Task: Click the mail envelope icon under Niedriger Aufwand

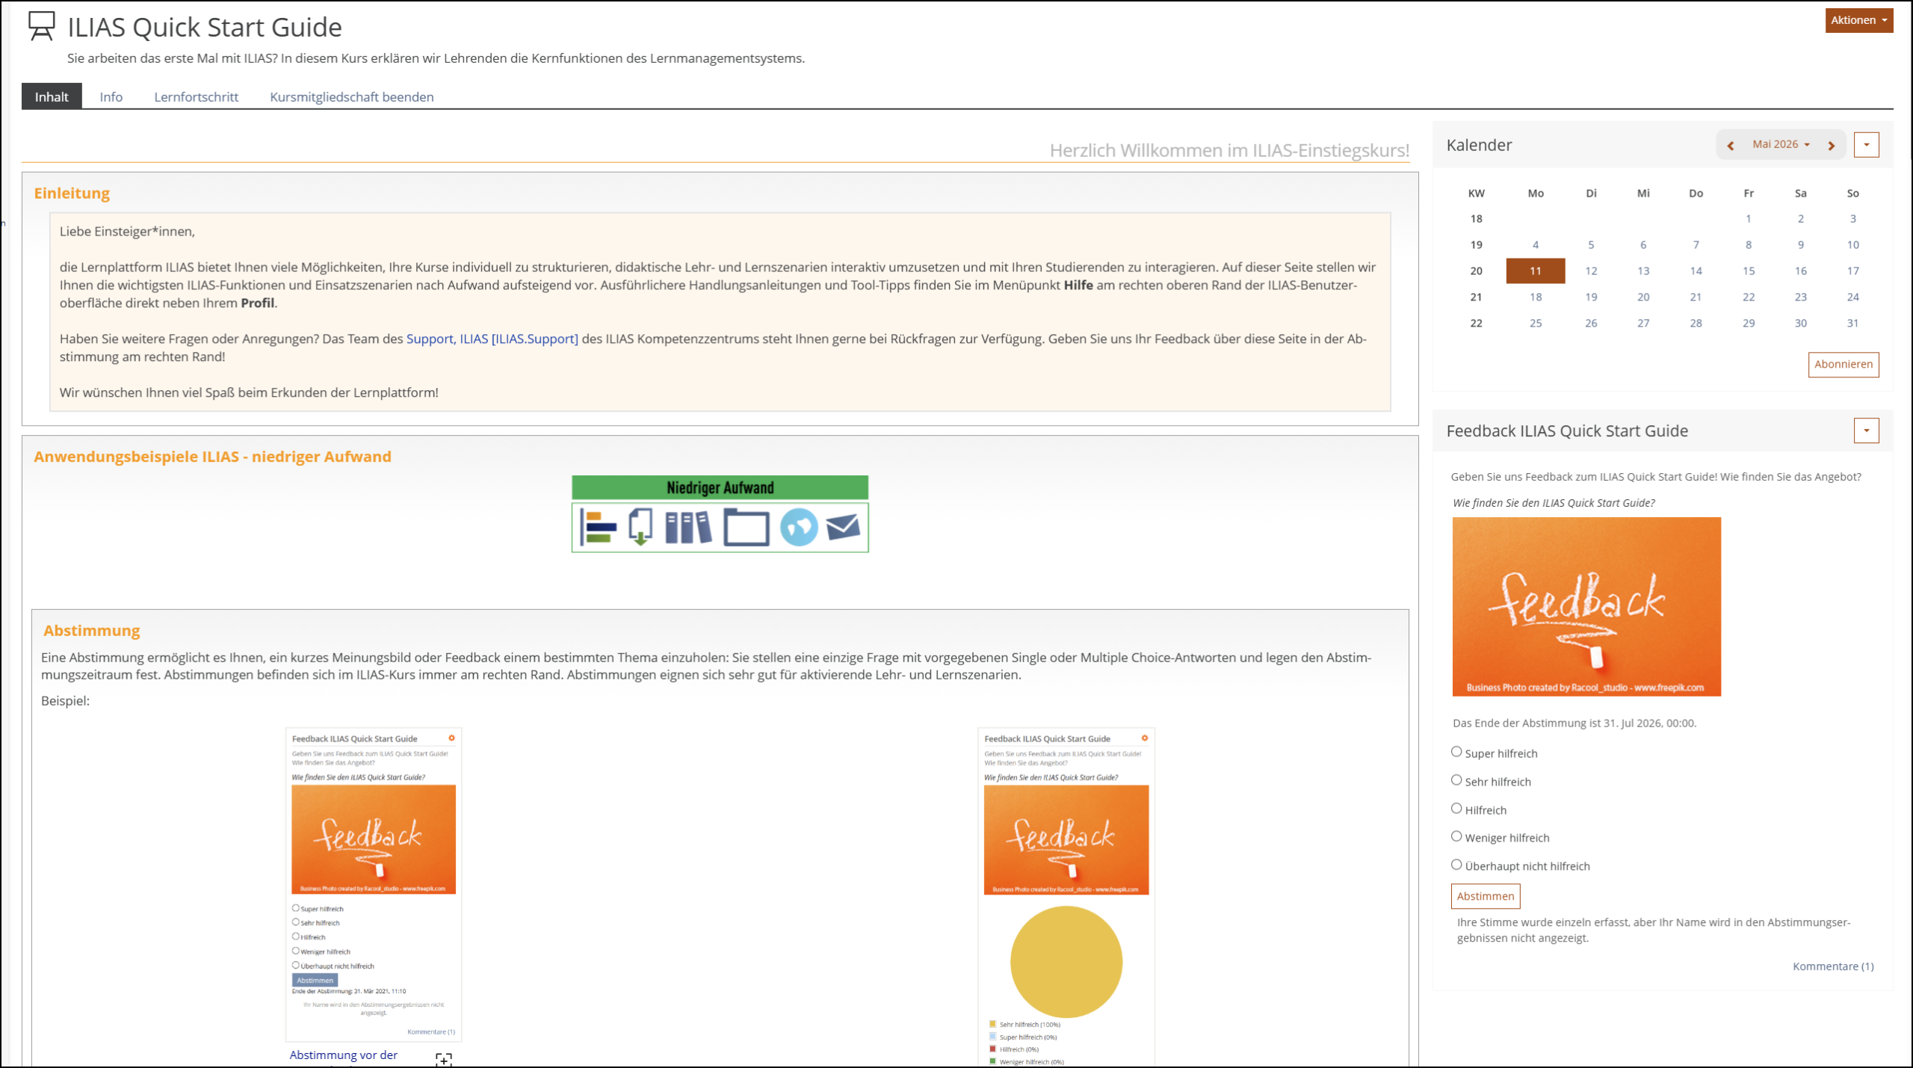Action: coord(843,527)
